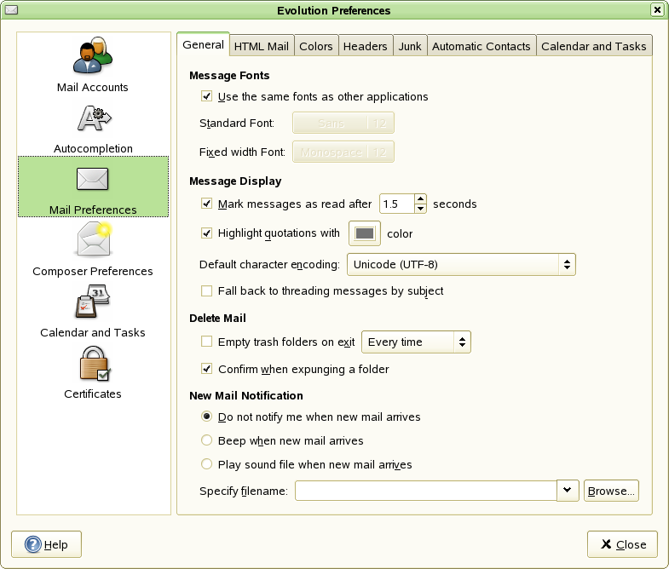
Task: Switch to the HTML Mail tab
Action: coord(262,47)
